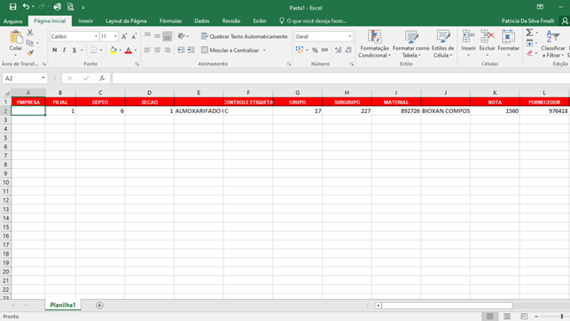The image size is (570, 321).
Task: Insert an AutoSum with the sigma icon
Action: (x=529, y=33)
